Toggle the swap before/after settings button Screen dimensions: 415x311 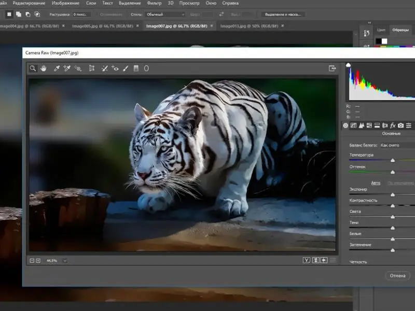[x=315, y=260]
